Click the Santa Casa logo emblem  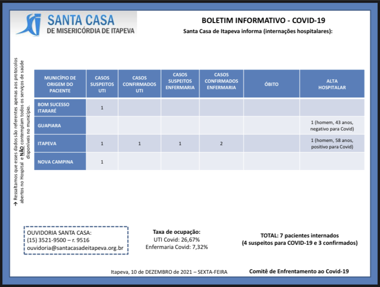pos(29,24)
